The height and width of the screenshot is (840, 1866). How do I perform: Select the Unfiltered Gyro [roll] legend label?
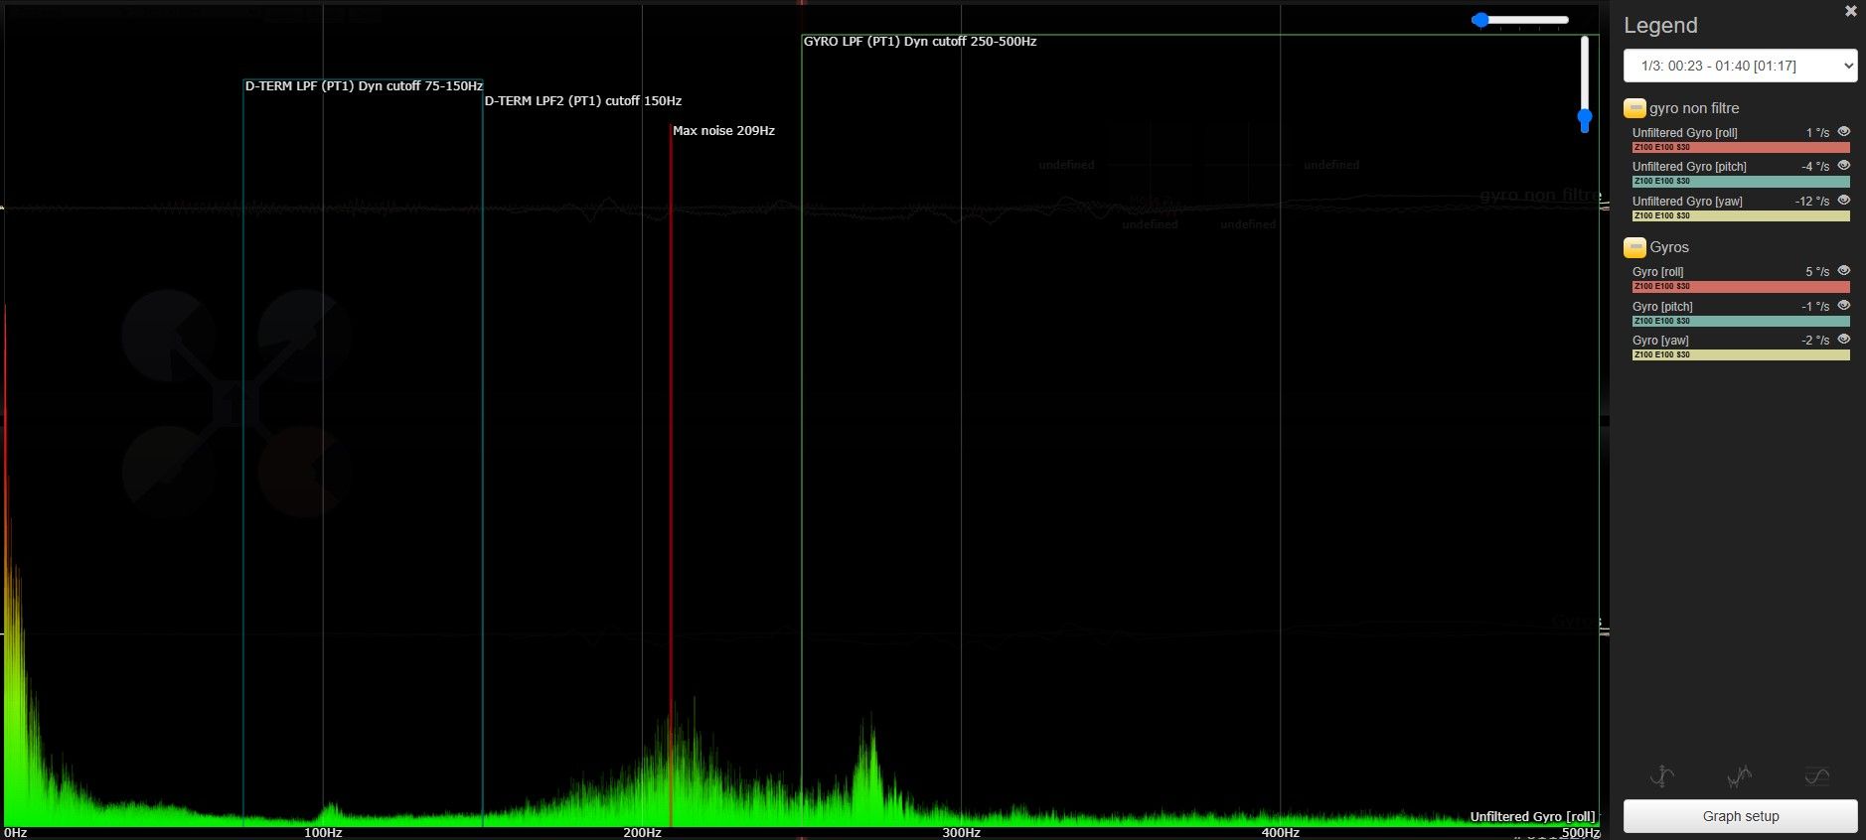[1684, 133]
